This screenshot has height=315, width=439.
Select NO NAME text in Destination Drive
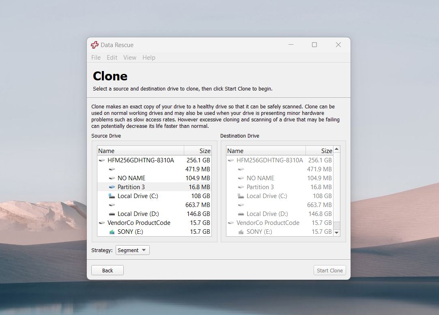(x=260, y=178)
